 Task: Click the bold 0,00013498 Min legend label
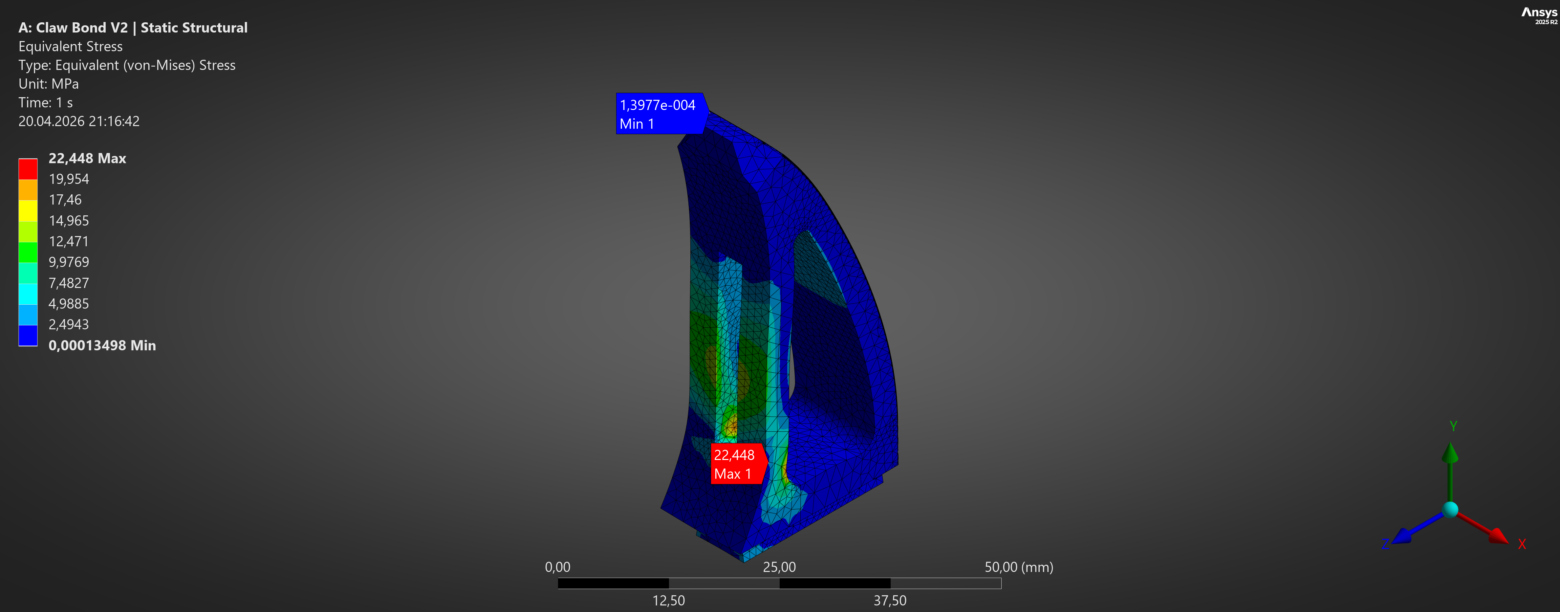pos(102,345)
